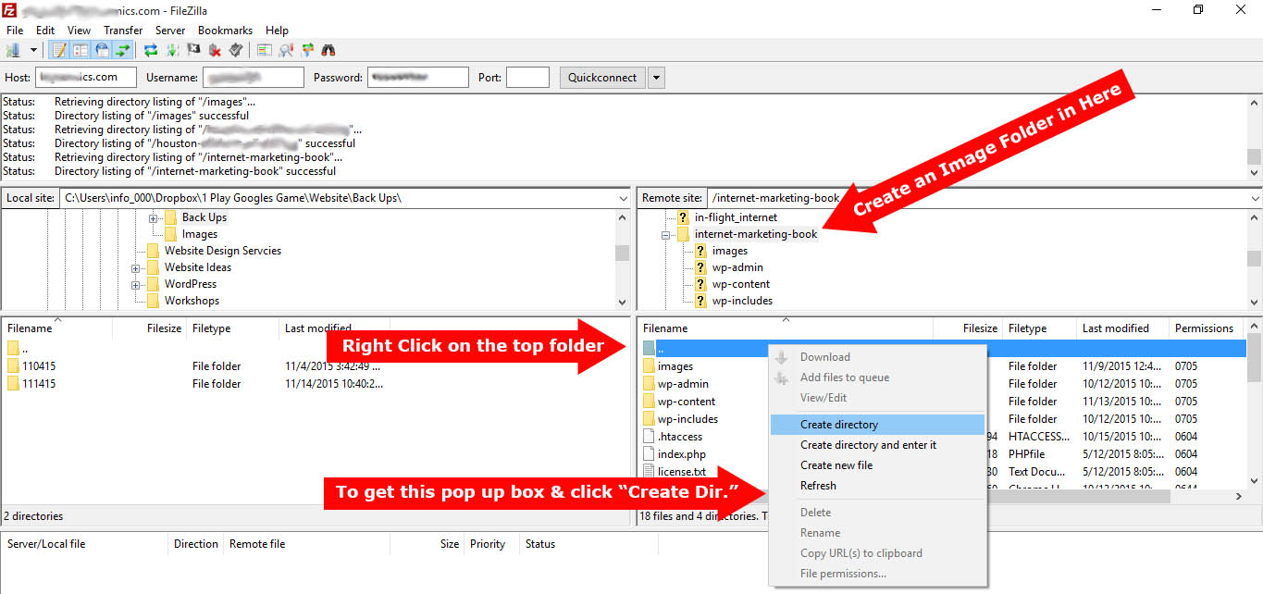Toggle the local directory tree view
Image resolution: width=1263 pixels, height=594 pixels.
[80, 50]
